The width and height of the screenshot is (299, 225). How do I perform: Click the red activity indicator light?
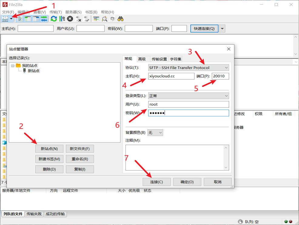click(x=291, y=222)
